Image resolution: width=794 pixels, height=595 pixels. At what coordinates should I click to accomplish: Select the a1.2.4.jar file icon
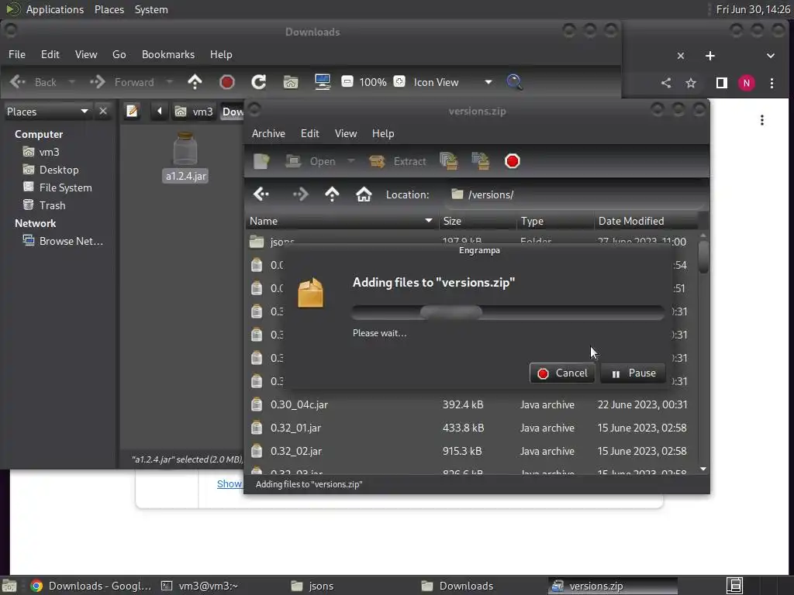[185, 156]
